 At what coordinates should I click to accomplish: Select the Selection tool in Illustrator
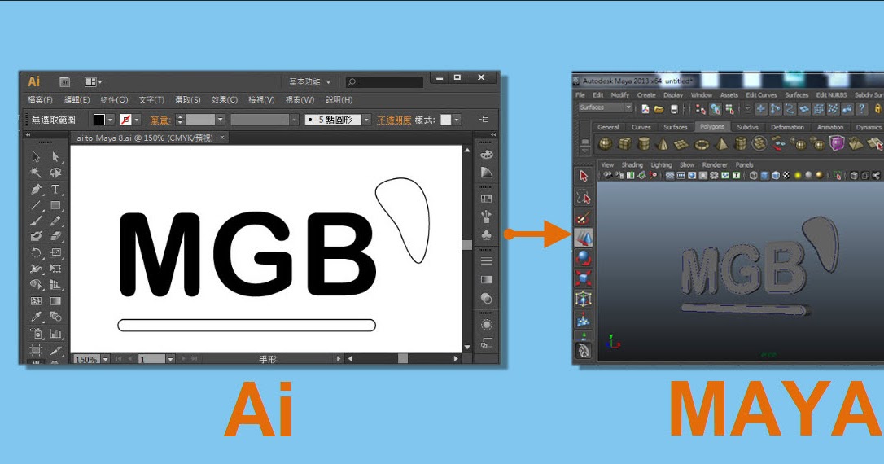(36, 157)
